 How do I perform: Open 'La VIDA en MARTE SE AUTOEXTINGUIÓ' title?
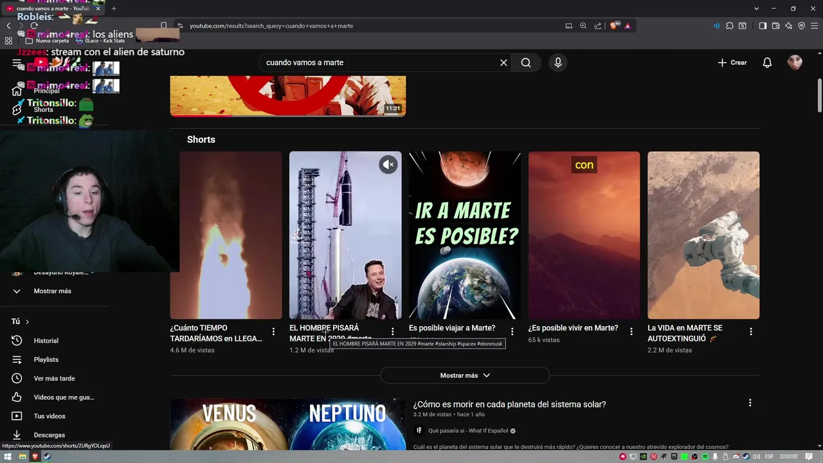click(685, 333)
